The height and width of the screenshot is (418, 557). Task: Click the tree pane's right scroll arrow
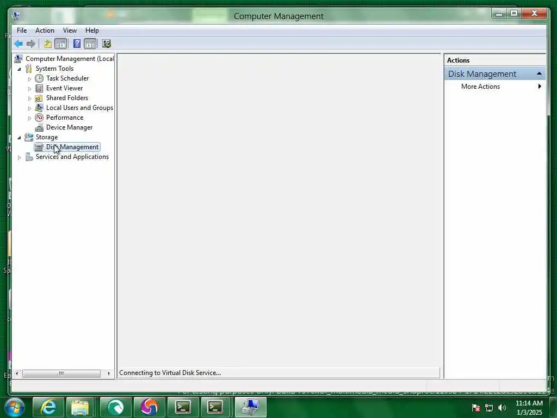click(109, 373)
